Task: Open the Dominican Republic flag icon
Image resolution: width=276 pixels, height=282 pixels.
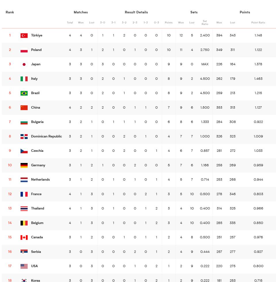Action: 24,137
